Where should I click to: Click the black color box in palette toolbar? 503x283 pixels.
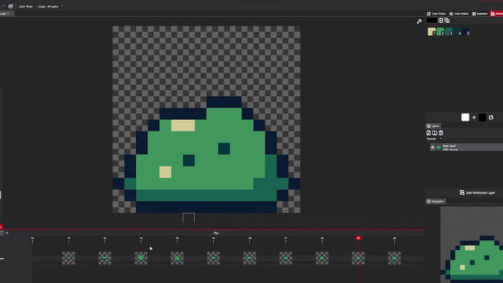pos(432,20)
